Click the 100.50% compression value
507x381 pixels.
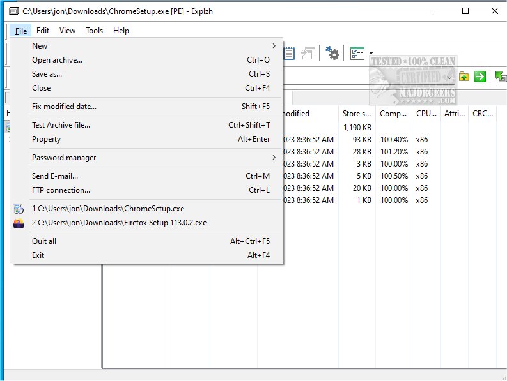pos(394,176)
